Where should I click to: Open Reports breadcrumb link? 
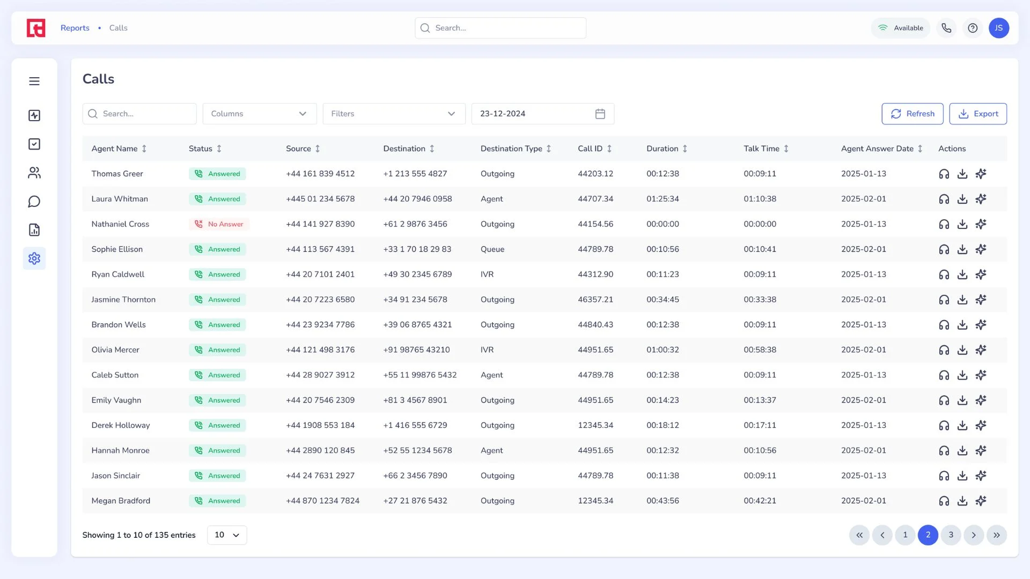pos(75,28)
